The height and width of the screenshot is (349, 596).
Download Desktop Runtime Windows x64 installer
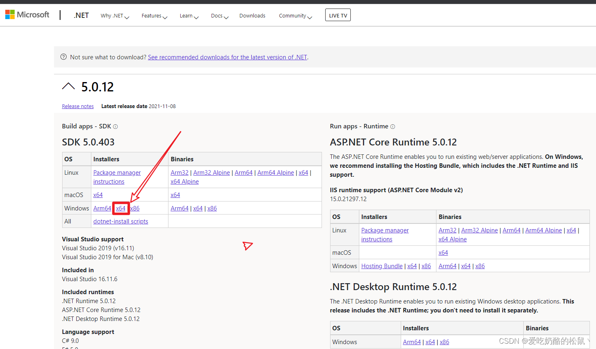coord(430,342)
